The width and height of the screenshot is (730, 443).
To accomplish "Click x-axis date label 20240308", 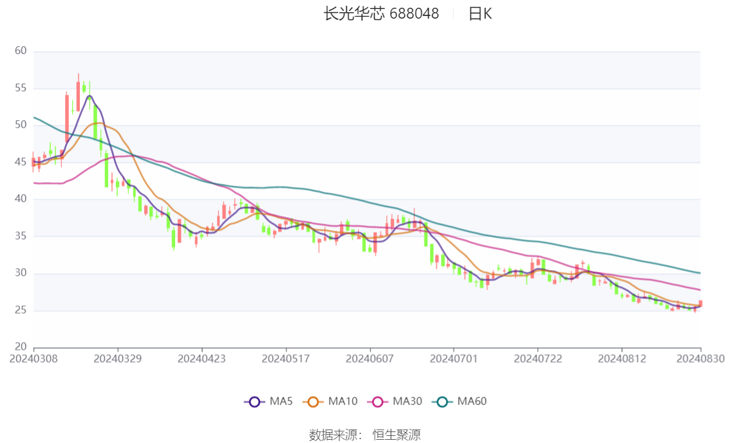I will 33,359.
